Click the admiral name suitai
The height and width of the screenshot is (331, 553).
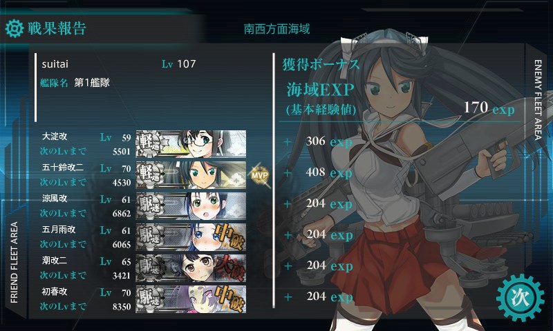(x=55, y=64)
